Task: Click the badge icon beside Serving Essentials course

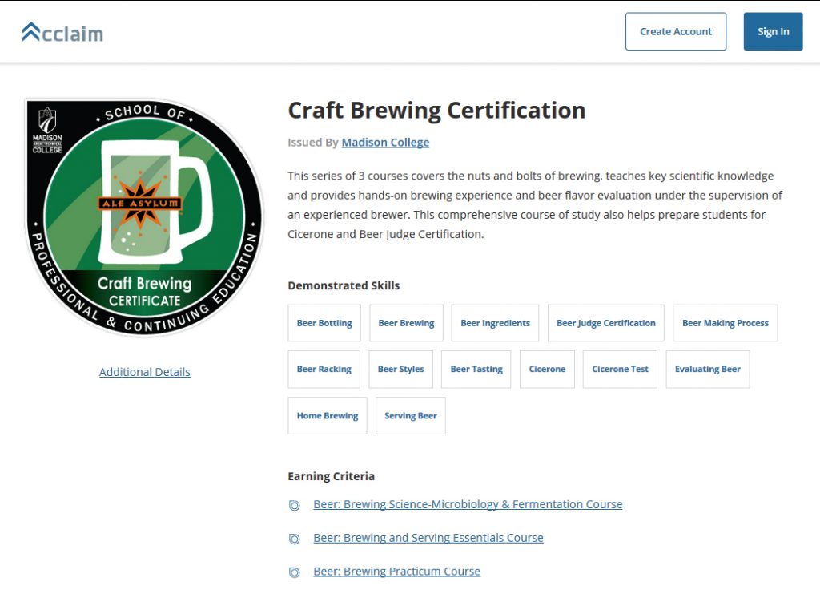Action: point(295,539)
